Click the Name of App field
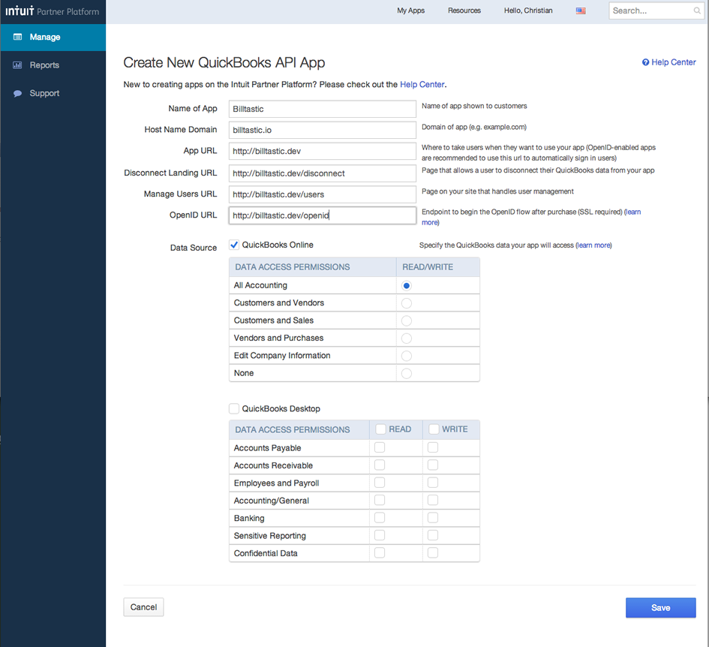Viewport: 709px width, 647px height. (323, 109)
